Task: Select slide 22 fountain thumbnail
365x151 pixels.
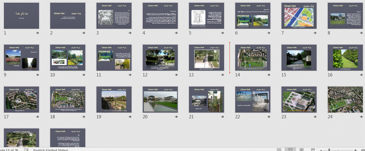Action: 253,100
